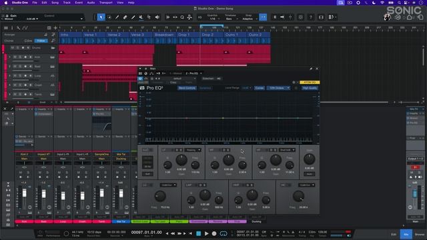Click the LF band Gain knob
Screen dimensions: 427x240
pyautogui.click(x=181, y=160)
